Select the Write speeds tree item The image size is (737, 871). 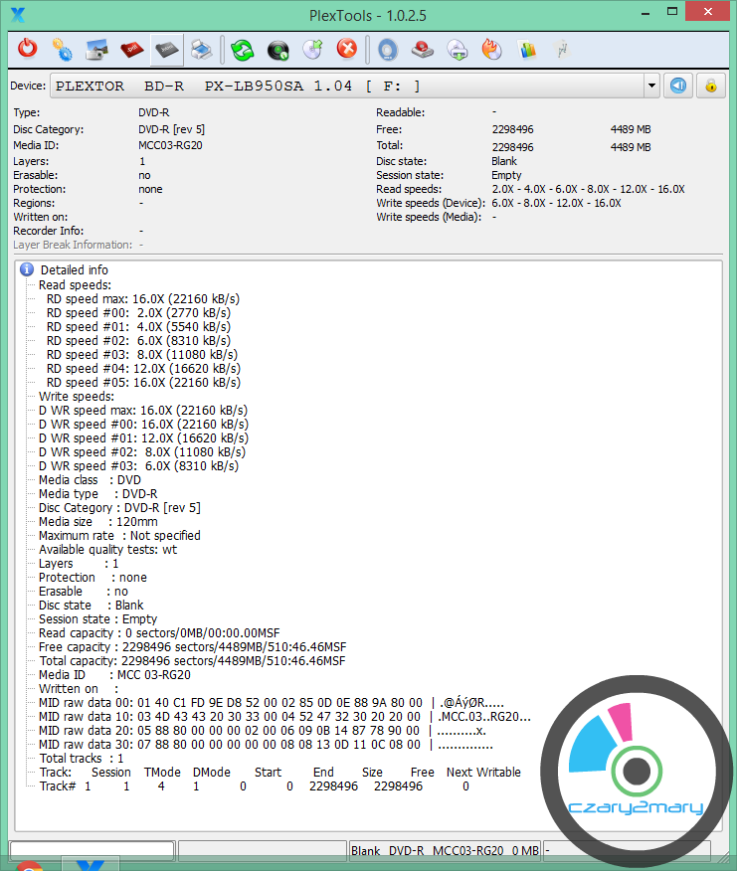pyautogui.click(x=77, y=396)
